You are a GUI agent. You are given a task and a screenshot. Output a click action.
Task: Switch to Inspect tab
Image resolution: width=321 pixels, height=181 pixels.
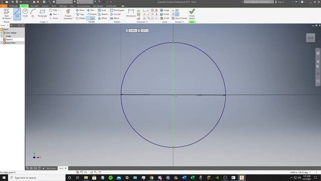tap(45, 6)
